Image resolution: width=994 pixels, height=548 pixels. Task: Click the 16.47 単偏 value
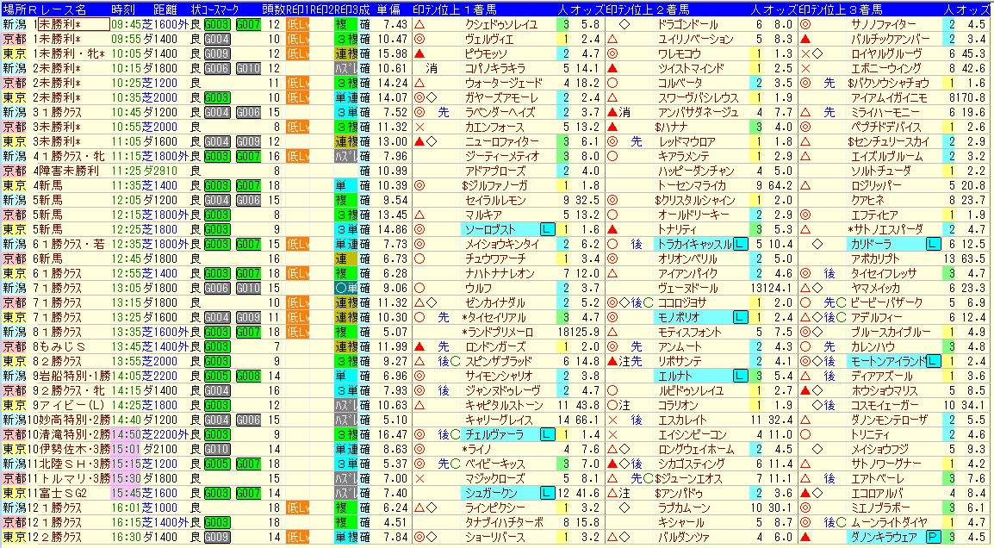[393, 434]
